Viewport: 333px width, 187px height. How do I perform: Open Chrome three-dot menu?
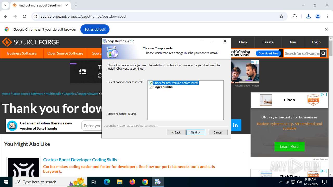tap(327, 16)
